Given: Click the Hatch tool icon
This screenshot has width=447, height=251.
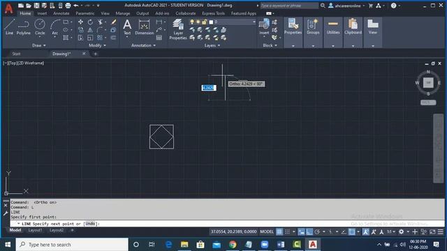Looking at the screenshot, I should coord(66,38).
